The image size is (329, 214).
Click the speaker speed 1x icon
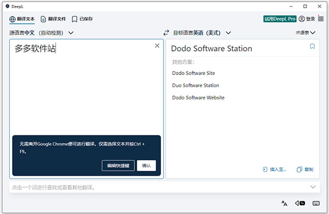tap(300, 203)
